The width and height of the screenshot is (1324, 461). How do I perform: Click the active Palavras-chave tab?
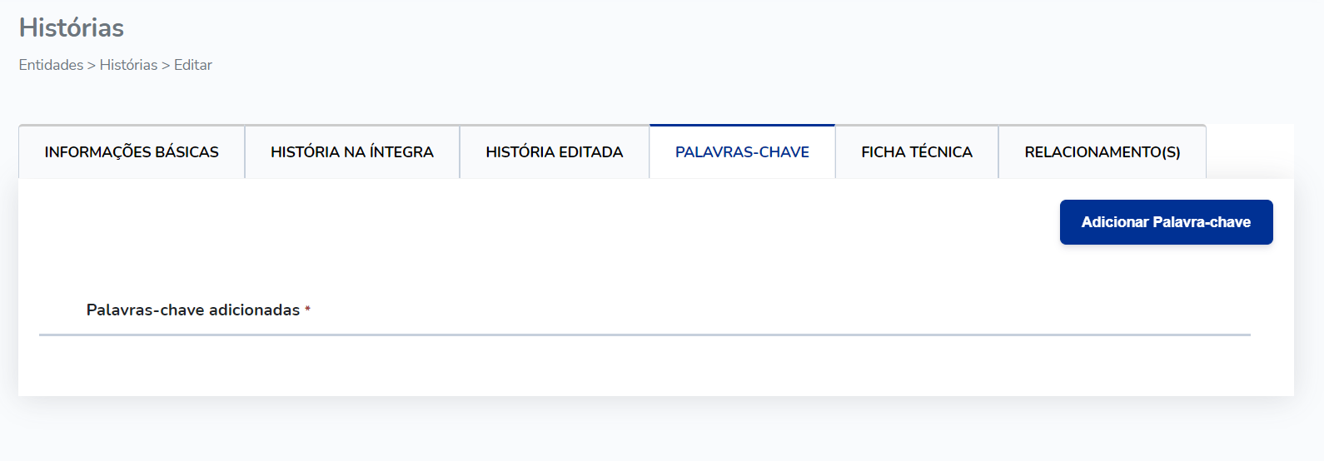[742, 151]
